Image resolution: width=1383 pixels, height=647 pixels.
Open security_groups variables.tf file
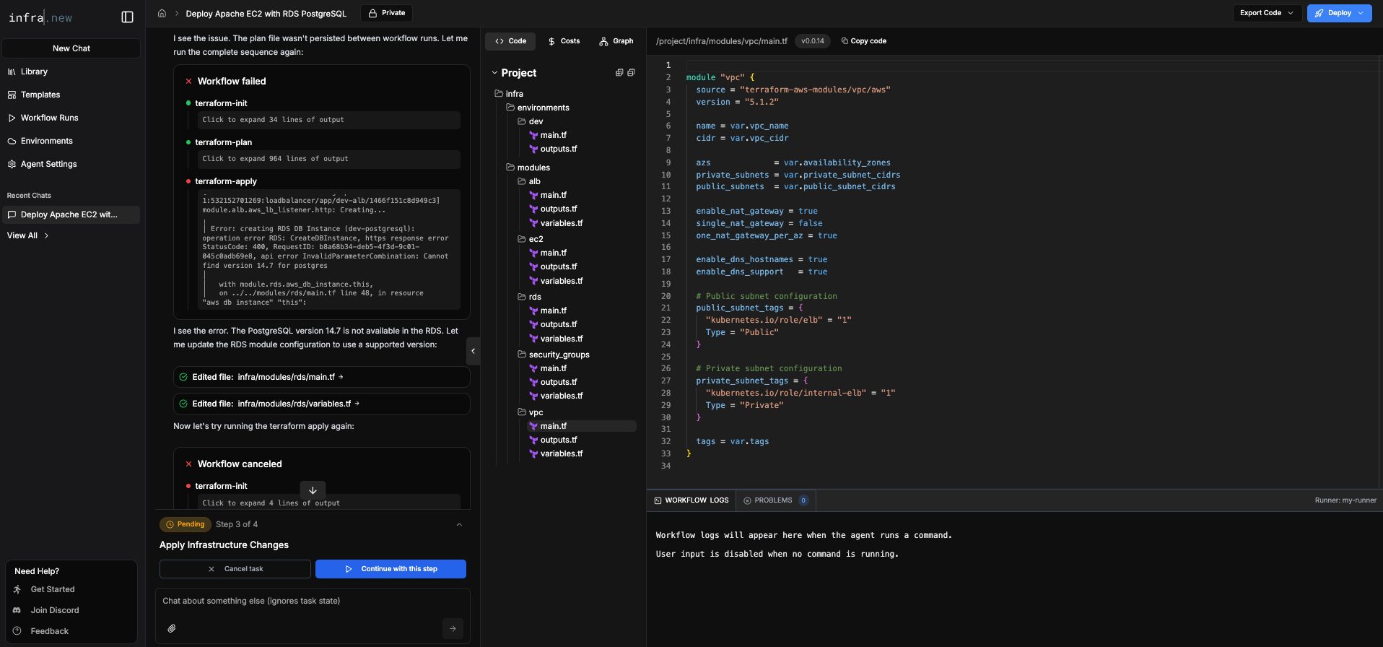click(557, 396)
